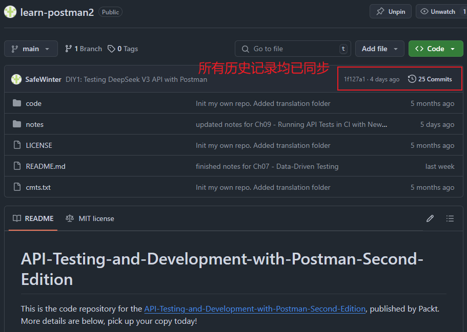This screenshot has height=332, width=467.
Task: Open the 25 Commits history
Action: 430,79
